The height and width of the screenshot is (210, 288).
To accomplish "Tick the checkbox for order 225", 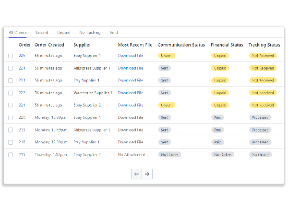I will pos(11,56).
